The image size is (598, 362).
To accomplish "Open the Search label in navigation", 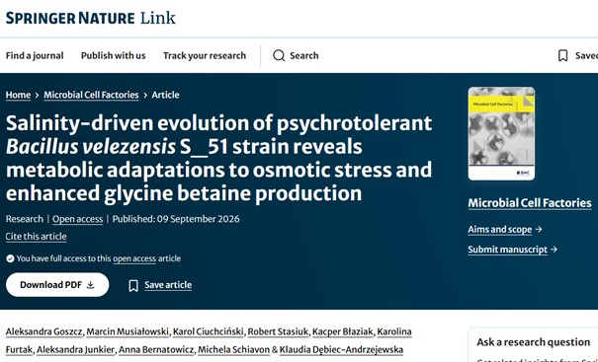I will click(x=304, y=55).
